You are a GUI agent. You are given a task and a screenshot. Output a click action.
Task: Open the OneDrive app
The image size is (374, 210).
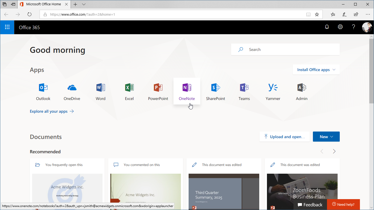tap(72, 91)
